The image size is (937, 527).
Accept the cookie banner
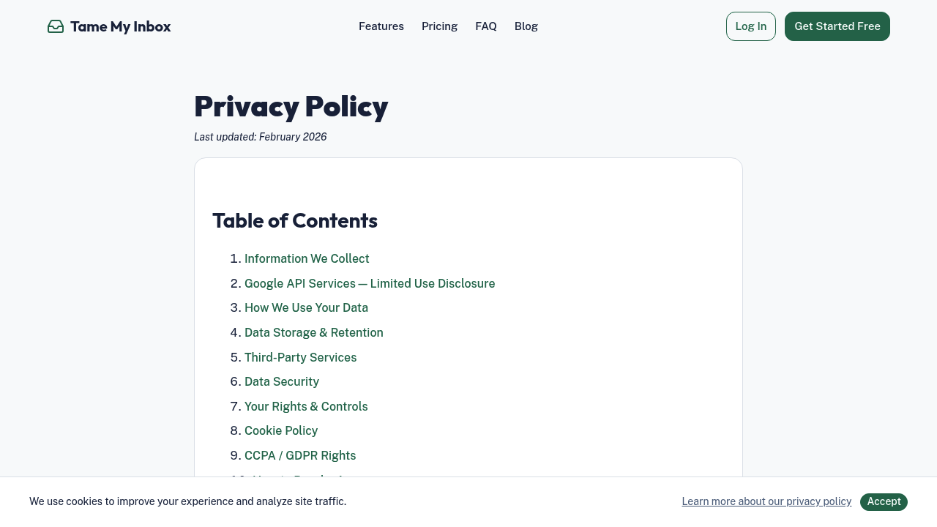(883, 501)
